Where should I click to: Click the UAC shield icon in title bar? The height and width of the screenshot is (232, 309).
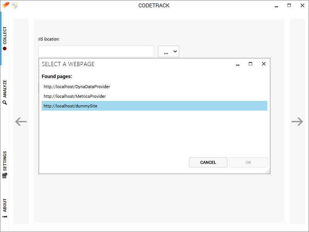(x=15, y=5)
